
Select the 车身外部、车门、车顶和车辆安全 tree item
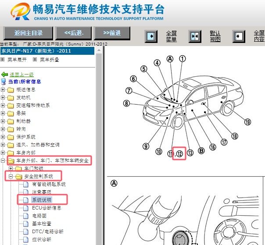pos(52,160)
